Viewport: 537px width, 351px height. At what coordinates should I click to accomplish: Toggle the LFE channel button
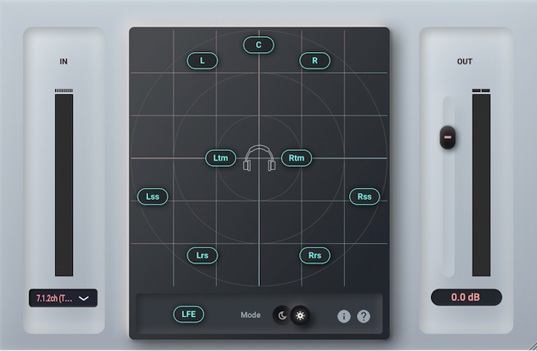[x=189, y=313]
